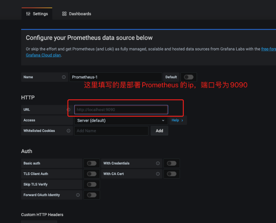Click the HTTP section heading

[28, 98]
